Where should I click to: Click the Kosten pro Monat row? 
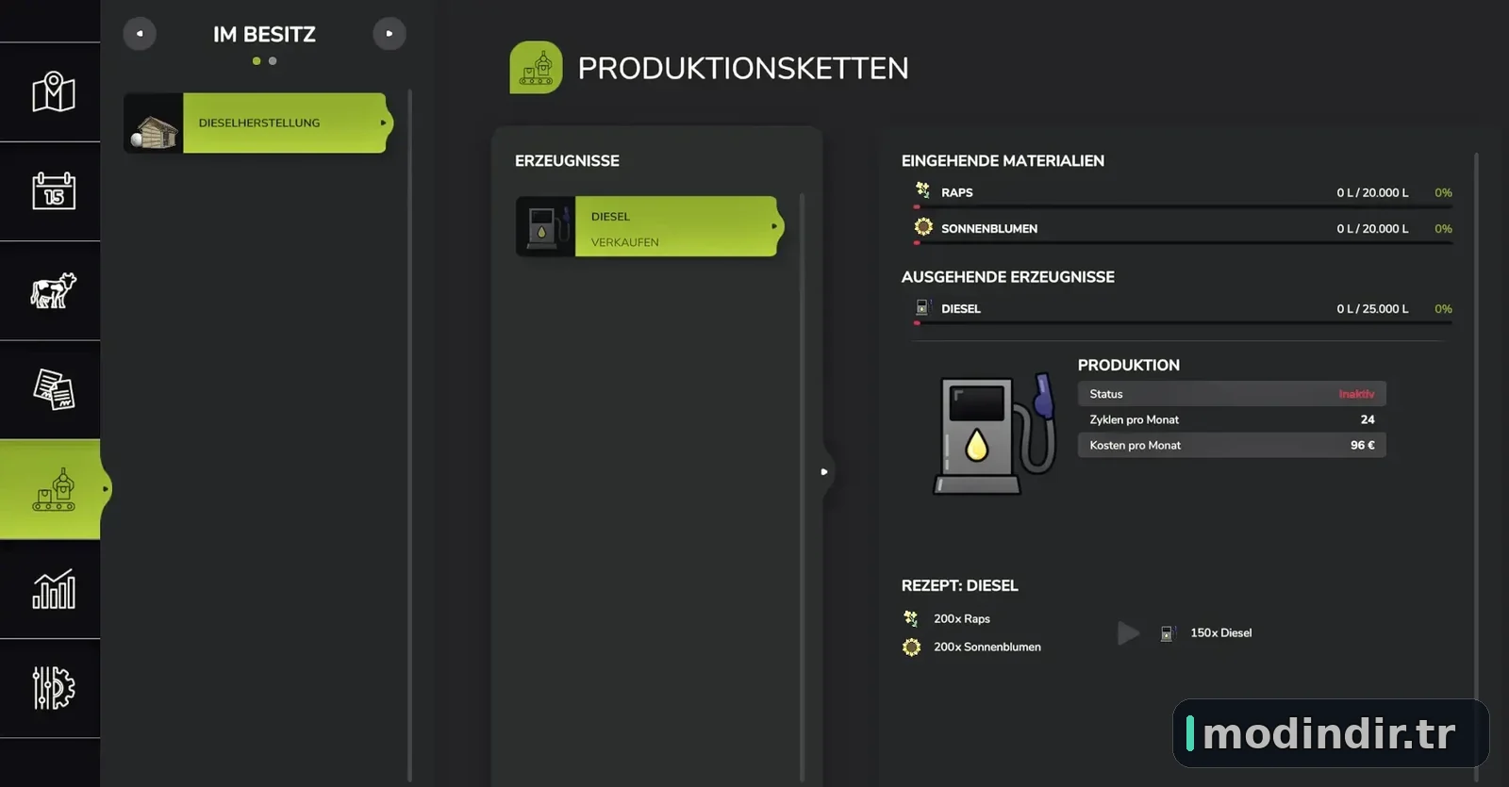1232,445
